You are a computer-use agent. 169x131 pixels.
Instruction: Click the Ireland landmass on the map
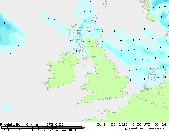point(62,71)
